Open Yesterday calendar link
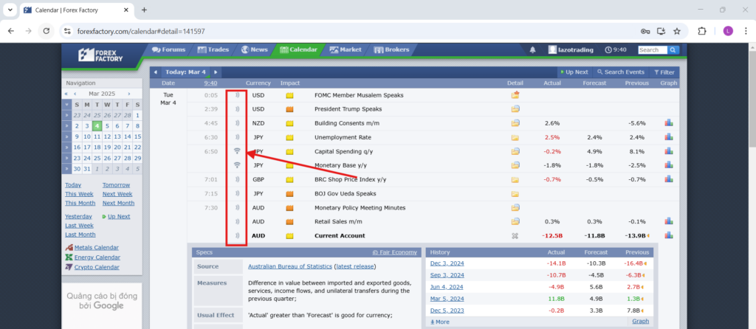The image size is (756, 329). coord(78,217)
